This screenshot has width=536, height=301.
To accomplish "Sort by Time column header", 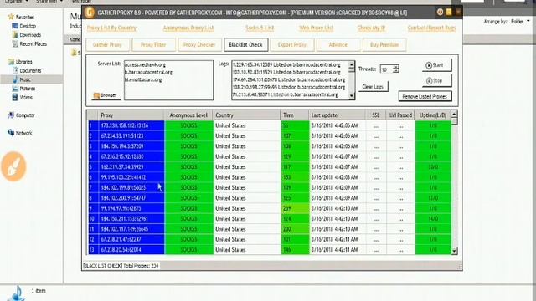I will coord(295,115).
